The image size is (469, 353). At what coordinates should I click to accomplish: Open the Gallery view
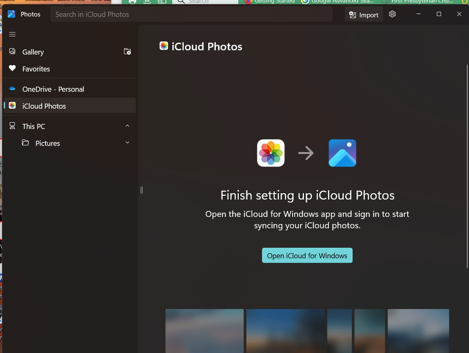click(33, 52)
